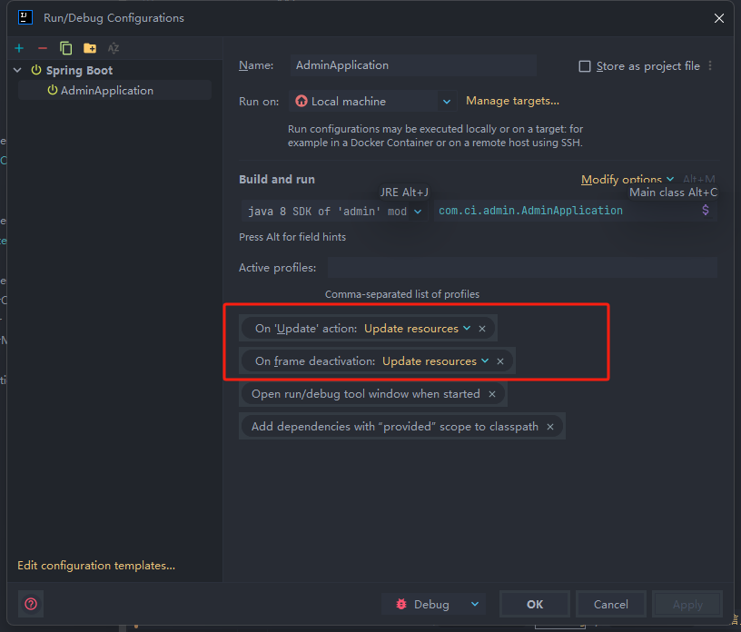The width and height of the screenshot is (741, 632).
Task: Click the Manage targets link
Action: pyautogui.click(x=512, y=101)
